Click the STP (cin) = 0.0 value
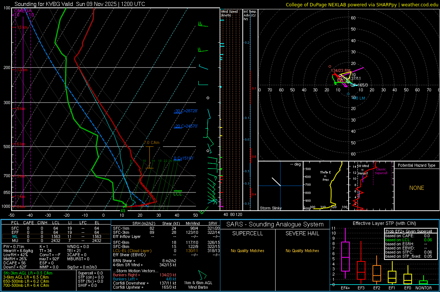Viewport: 440px width, 292px height. (x=91, y=277)
